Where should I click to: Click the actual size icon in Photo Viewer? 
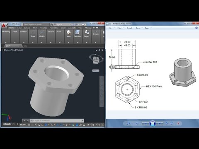[x=137, y=123]
